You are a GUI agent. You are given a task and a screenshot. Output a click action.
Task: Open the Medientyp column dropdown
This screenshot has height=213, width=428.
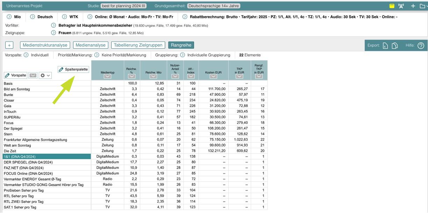107,76
